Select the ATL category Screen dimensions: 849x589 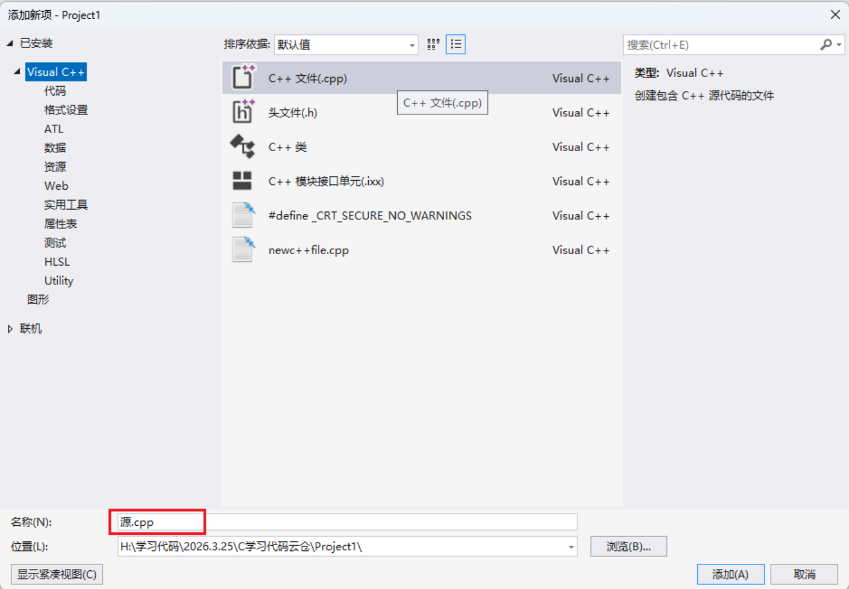tap(54, 129)
